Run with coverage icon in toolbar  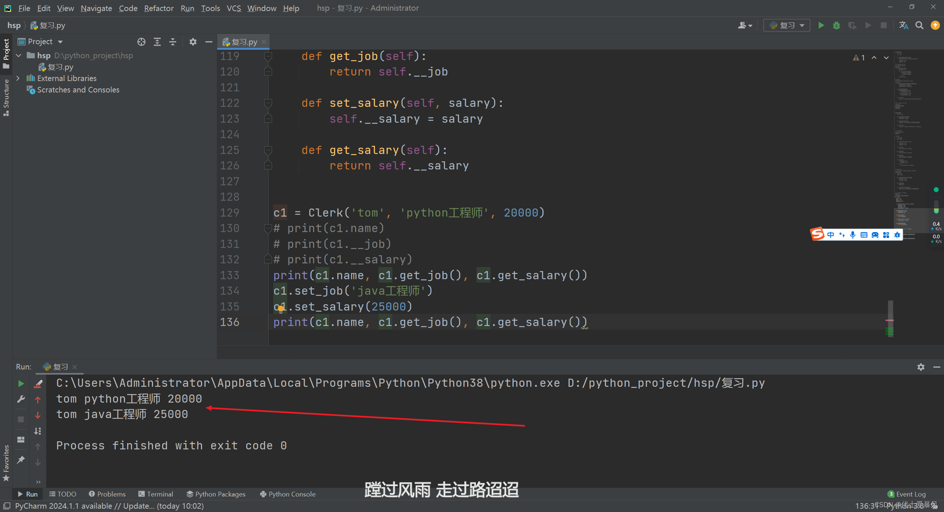[852, 25]
